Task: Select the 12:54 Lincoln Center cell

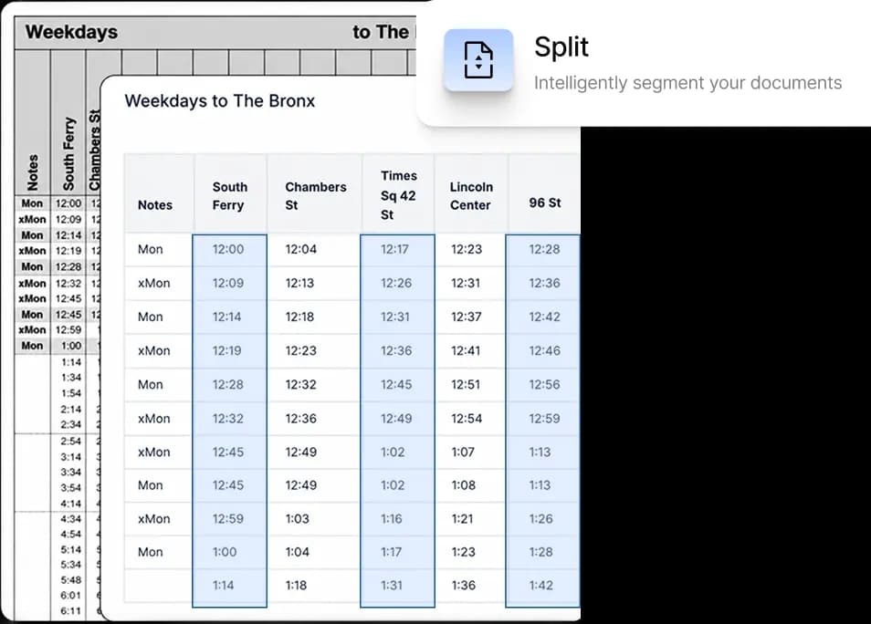Action: click(x=466, y=419)
